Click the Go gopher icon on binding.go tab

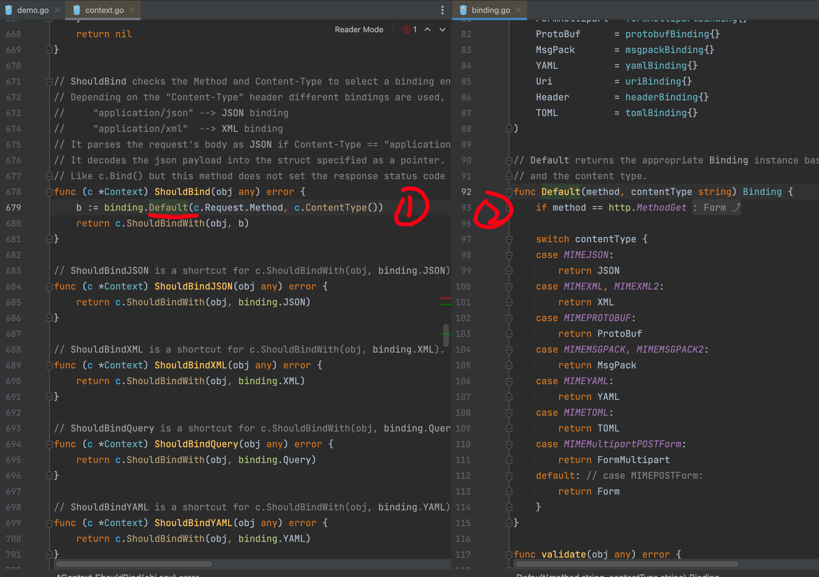click(x=463, y=10)
